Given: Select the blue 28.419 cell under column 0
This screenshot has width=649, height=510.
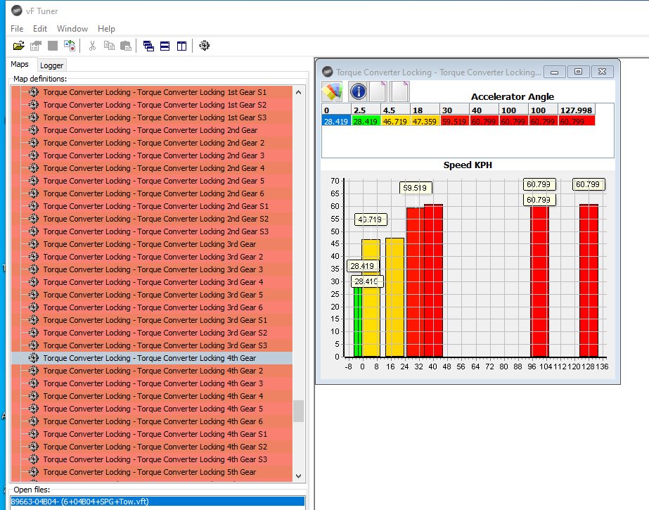Looking at the screenshot, I should pyautogui.click(x=336, y=121).
